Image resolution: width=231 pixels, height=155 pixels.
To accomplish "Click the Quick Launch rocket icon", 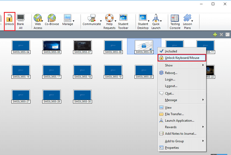I will tap(156, 18).
